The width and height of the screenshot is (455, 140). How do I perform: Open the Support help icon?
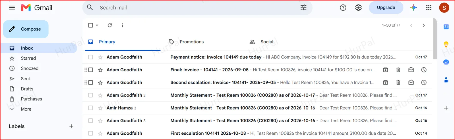click(343, 8)
